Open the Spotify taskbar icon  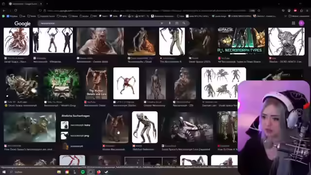pos(83,172)
